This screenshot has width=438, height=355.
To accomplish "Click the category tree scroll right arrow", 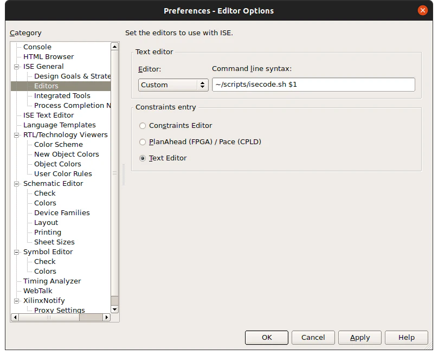I will (x=106, y=317).
